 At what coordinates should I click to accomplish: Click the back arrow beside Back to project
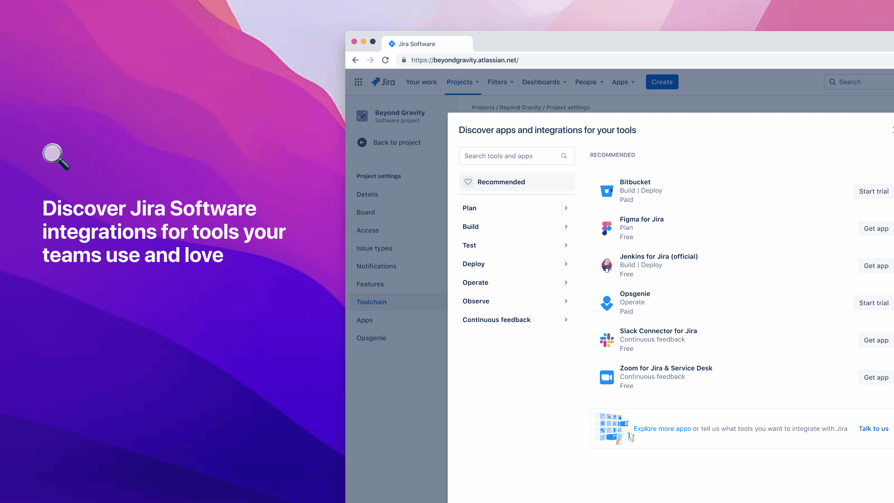tap(362, 142)
